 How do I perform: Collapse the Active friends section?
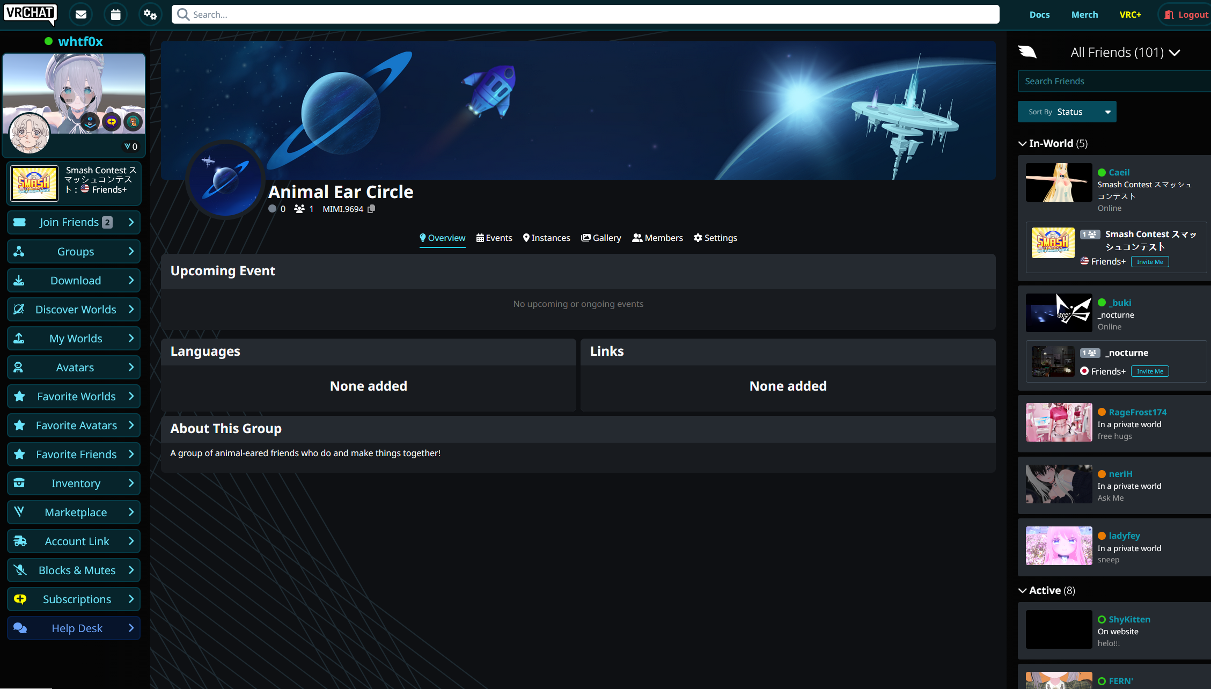1023,590
